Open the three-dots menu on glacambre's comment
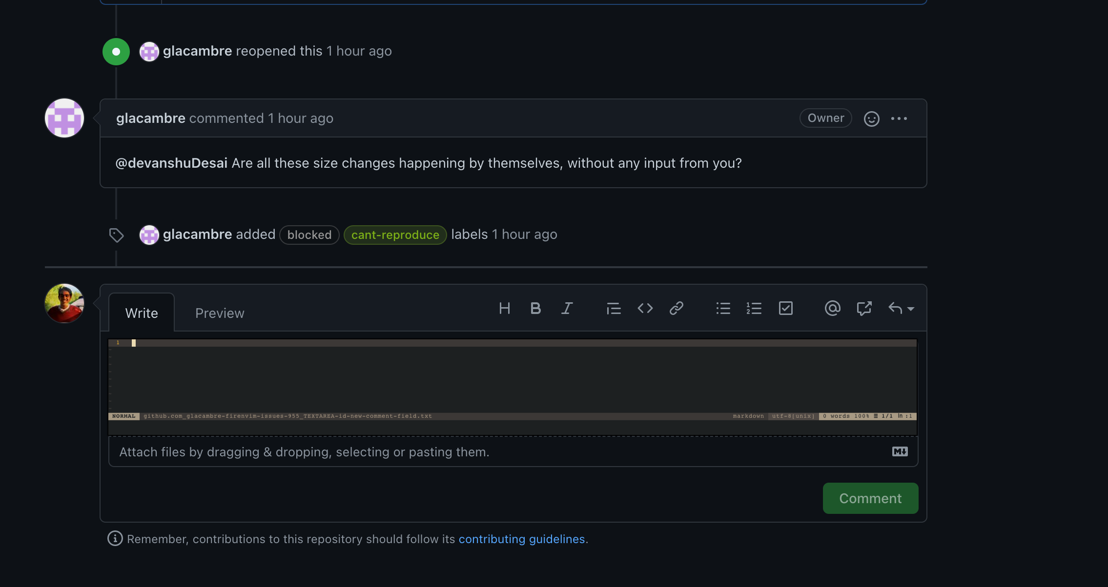This screenshot has width=1108, height=587. [x=899, y=118]
